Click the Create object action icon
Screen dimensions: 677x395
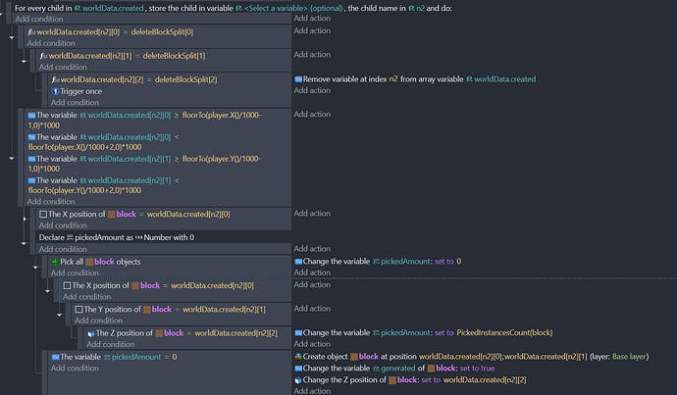298,357
